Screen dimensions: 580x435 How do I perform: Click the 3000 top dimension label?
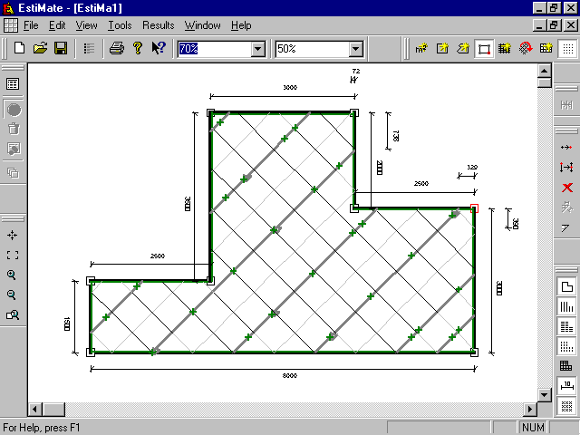coord(290,87)
